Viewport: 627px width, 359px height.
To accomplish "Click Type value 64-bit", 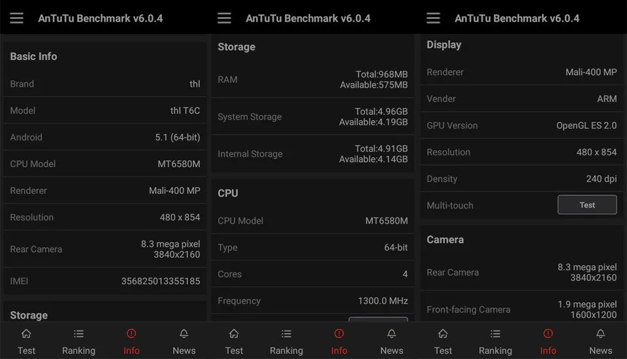I will [396, 247].
